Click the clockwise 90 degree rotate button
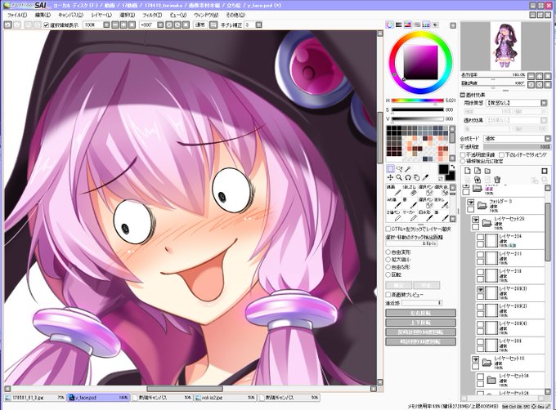The image size is (556, 410). point(420,341)
